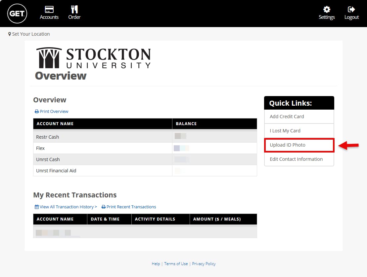Select the Flex account row
Screen dimensions: 367x277
pyautogui.click(x=145, y=148)
